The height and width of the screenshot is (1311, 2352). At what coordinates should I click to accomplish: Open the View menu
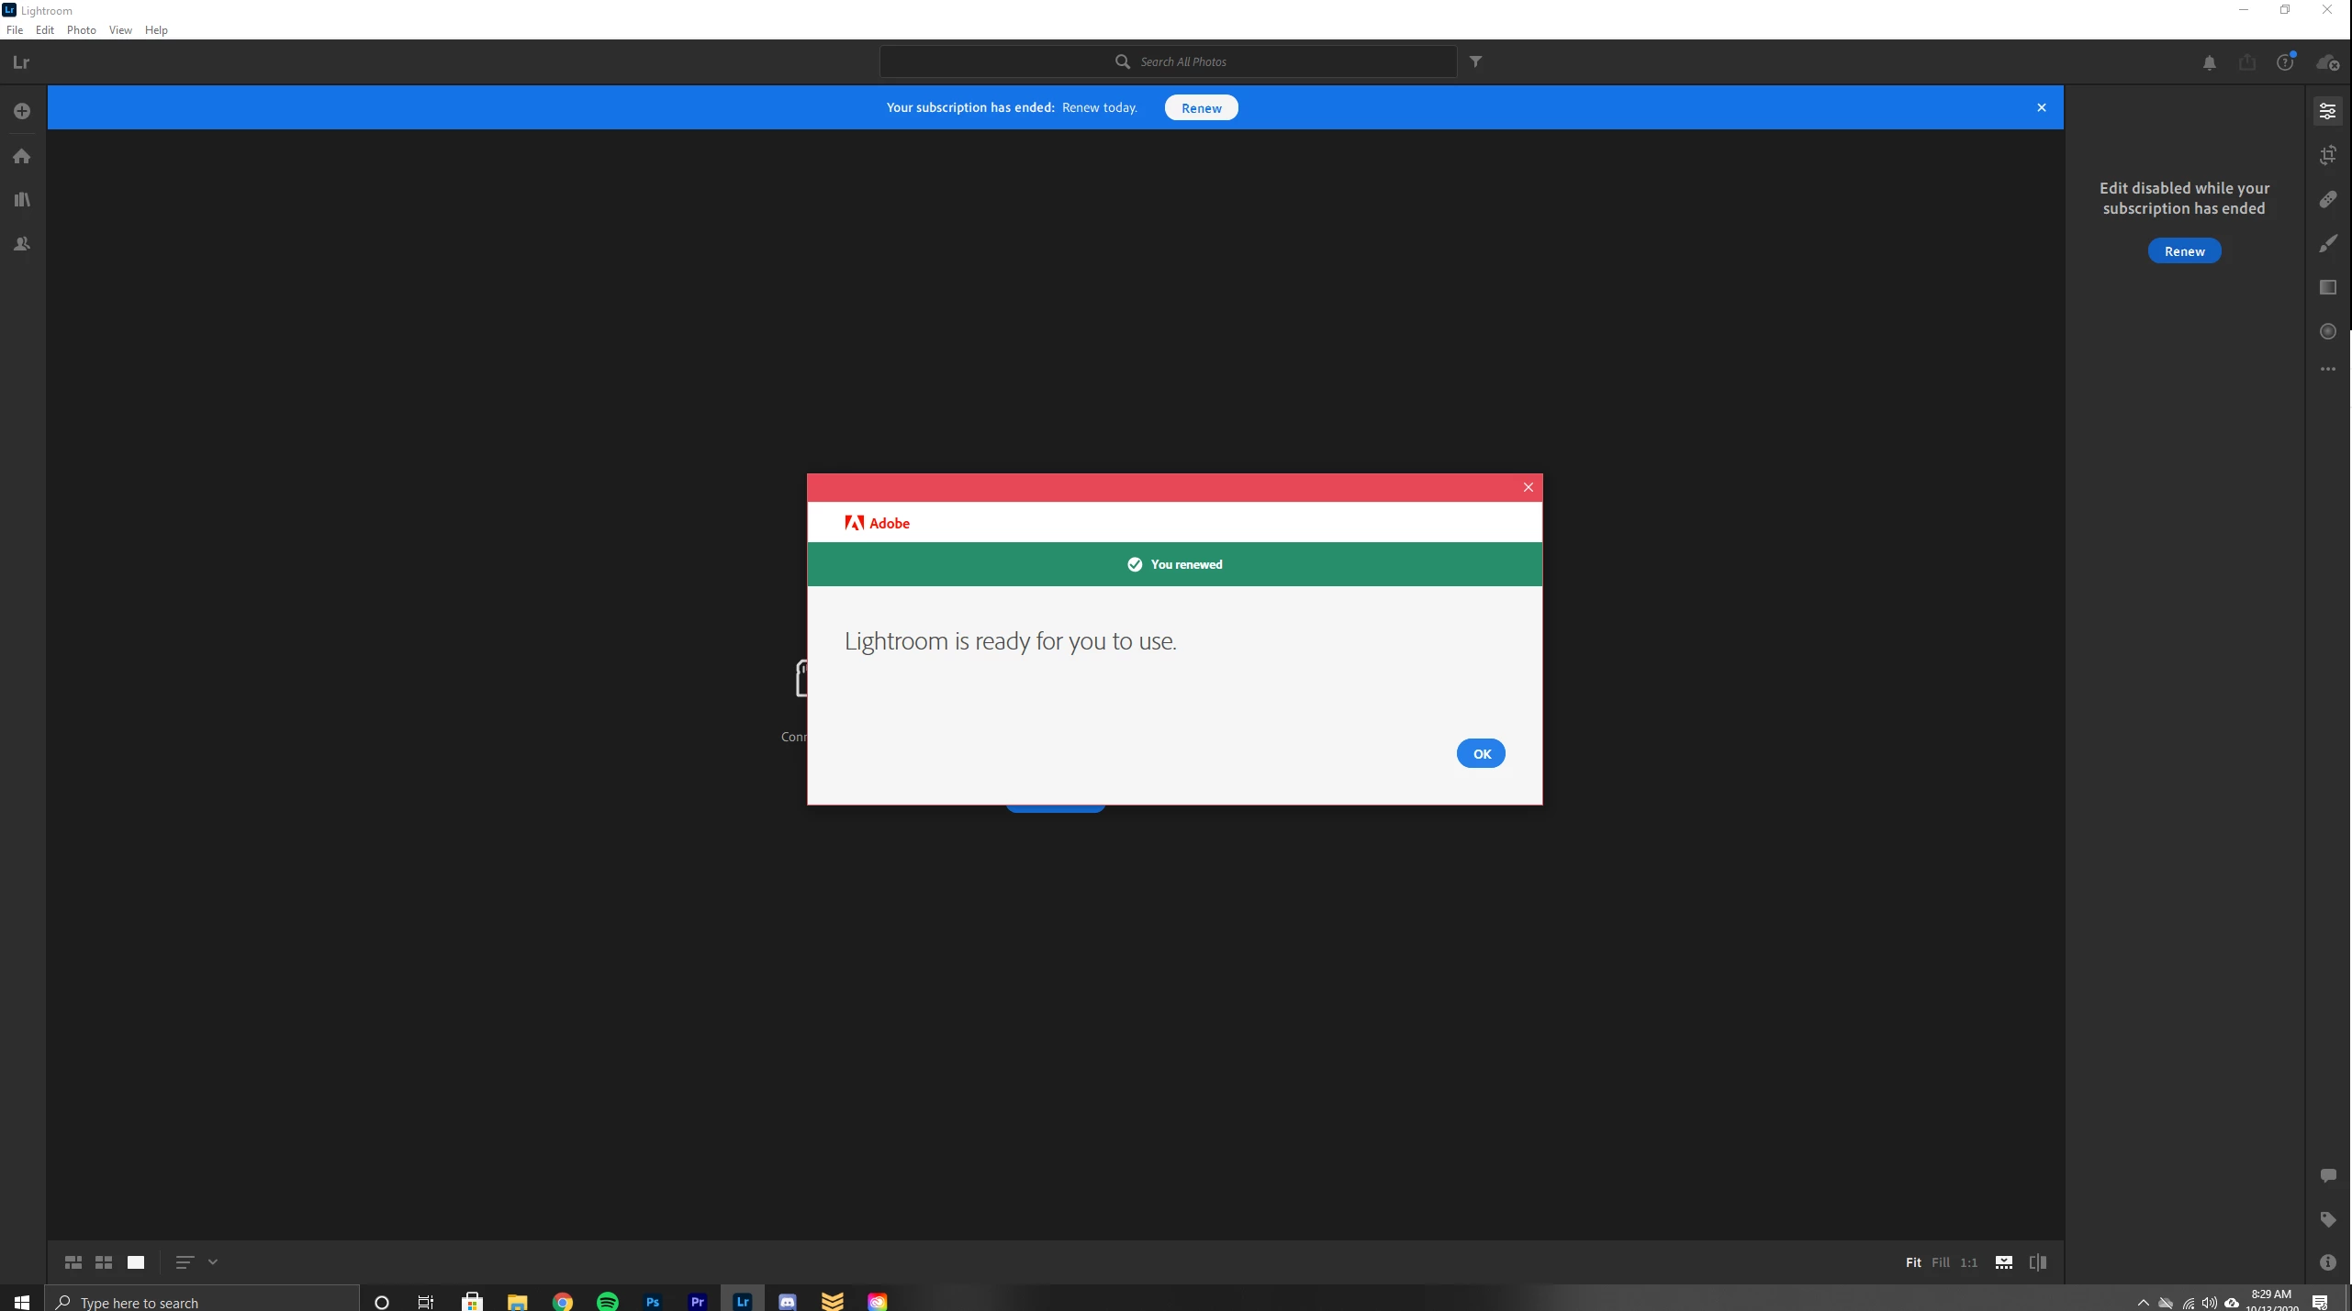pos(120,30)
